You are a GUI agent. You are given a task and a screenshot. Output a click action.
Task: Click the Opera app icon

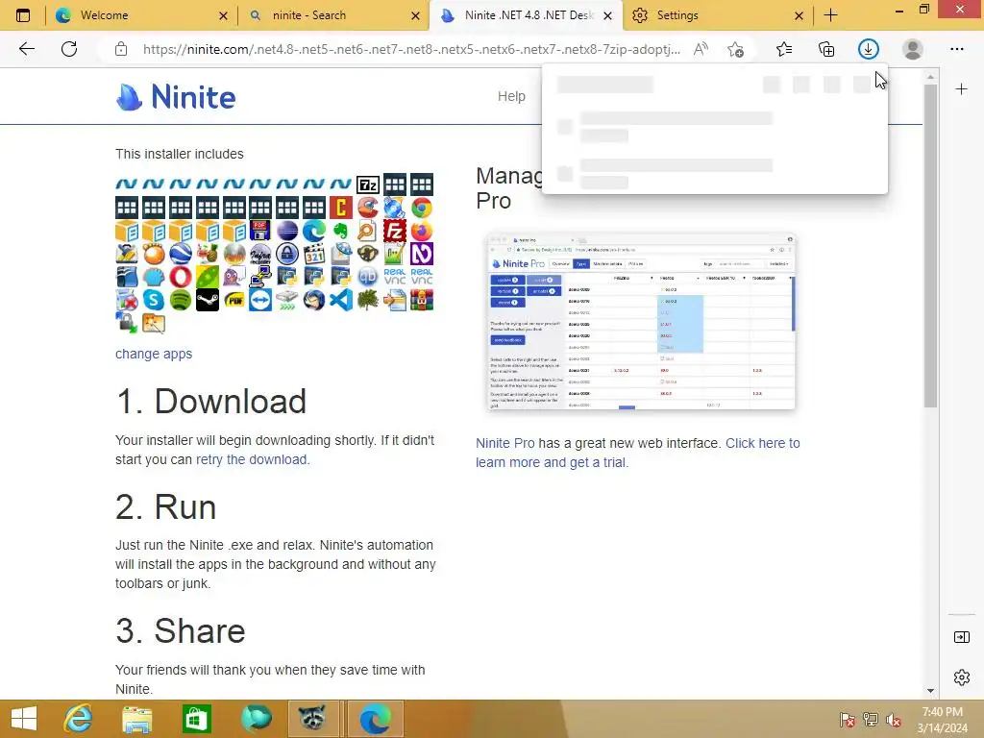[x=180, y=277]
